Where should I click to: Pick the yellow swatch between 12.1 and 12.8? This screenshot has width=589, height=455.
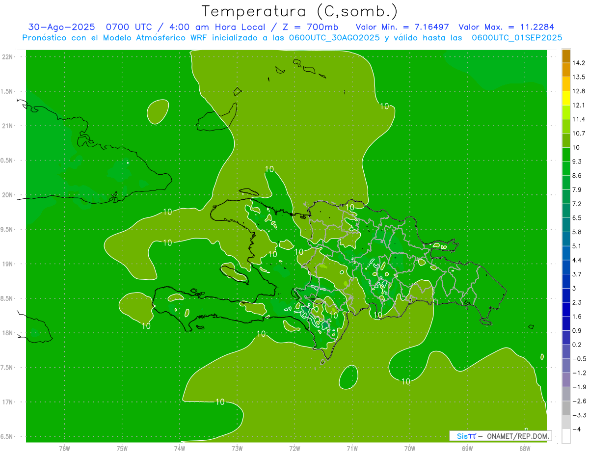point(566,98)
